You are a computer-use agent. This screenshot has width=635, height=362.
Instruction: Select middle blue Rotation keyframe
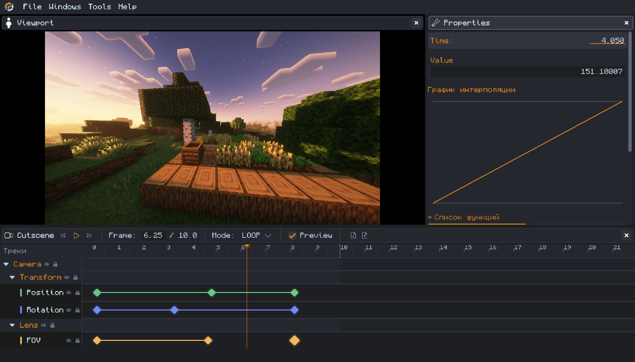coord(174,310)
